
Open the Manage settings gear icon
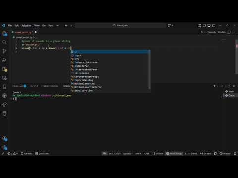4,147
